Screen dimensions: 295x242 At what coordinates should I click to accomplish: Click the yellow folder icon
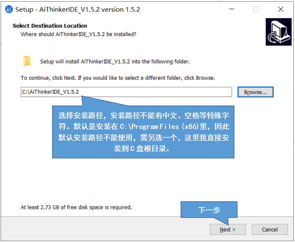pyautogui.click(x=27, y=61)
